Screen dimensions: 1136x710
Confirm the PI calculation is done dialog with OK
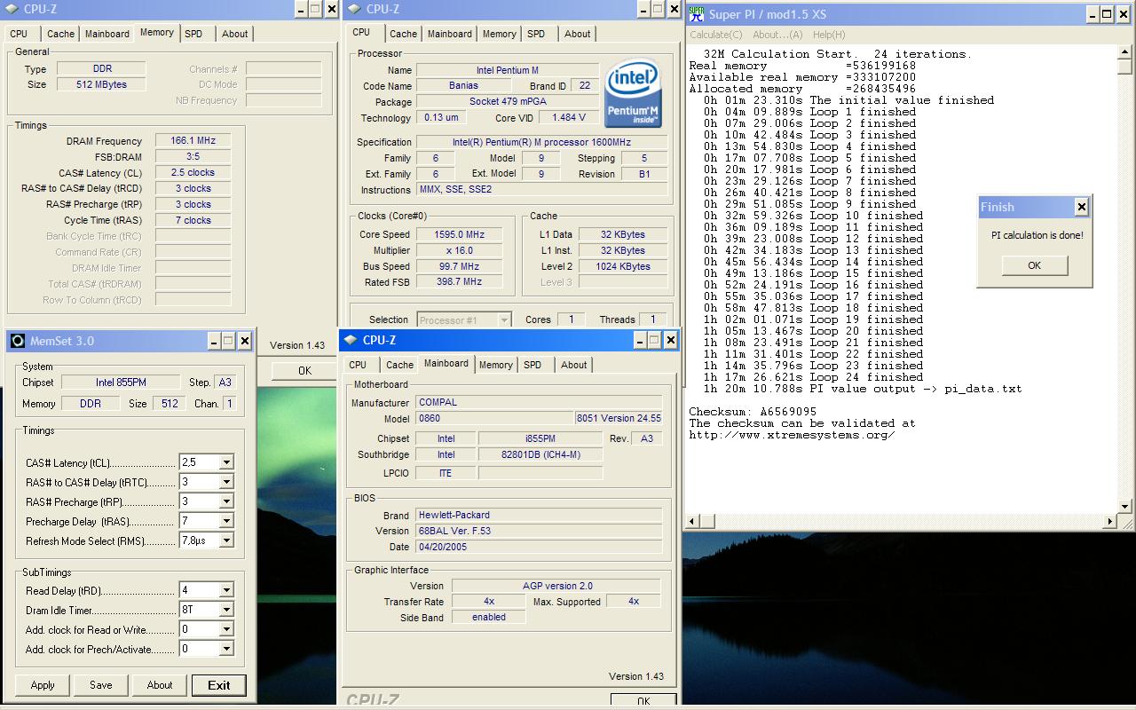[x=1034, y=265]
